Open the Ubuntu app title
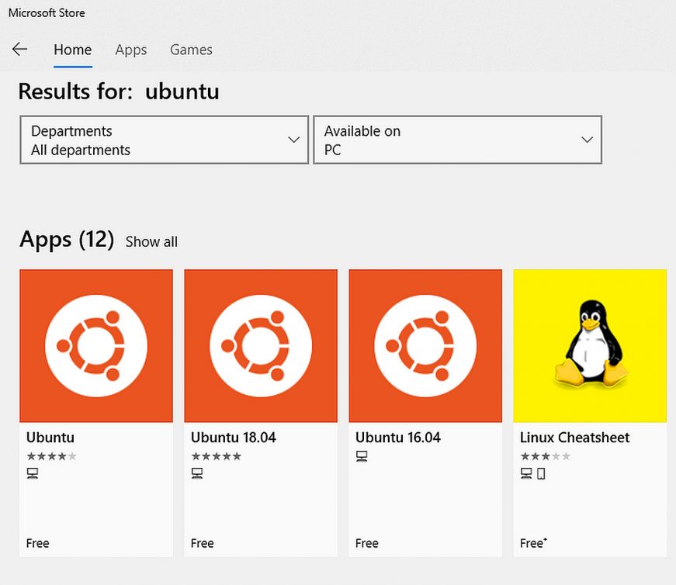676x585 pixels. click(x=50, y=438)
